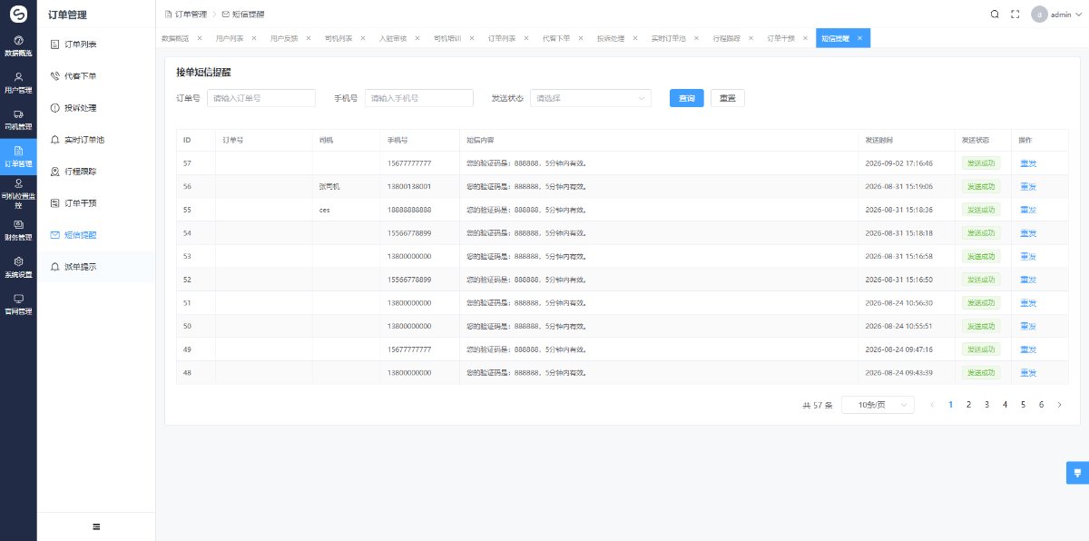Toggle fullscreen mode icon in the header
Screen dimensions: 1089x541
click(1015, 15)
